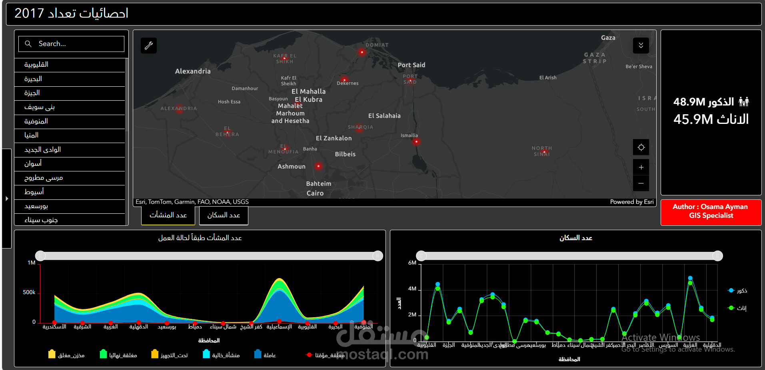
Task: Click the El Salahaia label on map
Action: coord(384,116)
